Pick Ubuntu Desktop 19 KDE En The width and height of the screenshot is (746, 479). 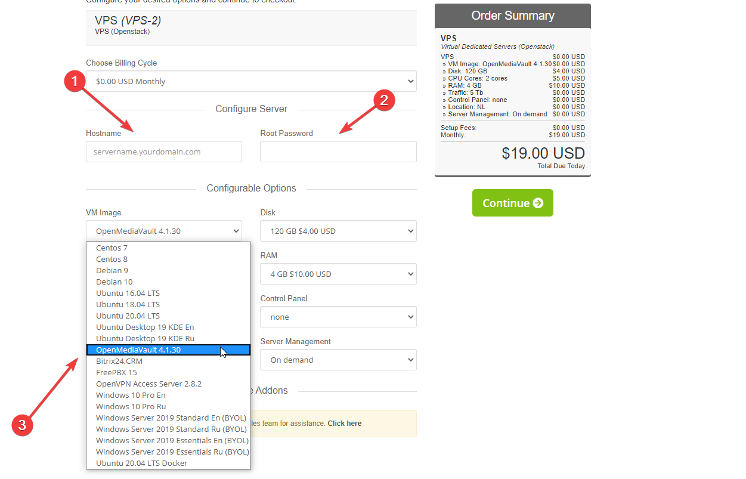[x=145, y=327]
